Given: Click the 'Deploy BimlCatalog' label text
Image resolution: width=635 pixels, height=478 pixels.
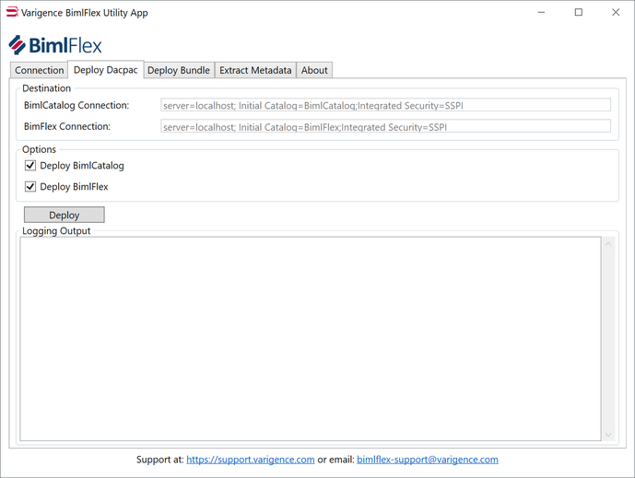Looking at the screenshot, I should click(82, 166).
